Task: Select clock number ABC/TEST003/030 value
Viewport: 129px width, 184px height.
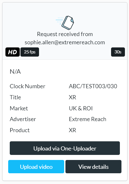Action: click(x=93, y=86)
